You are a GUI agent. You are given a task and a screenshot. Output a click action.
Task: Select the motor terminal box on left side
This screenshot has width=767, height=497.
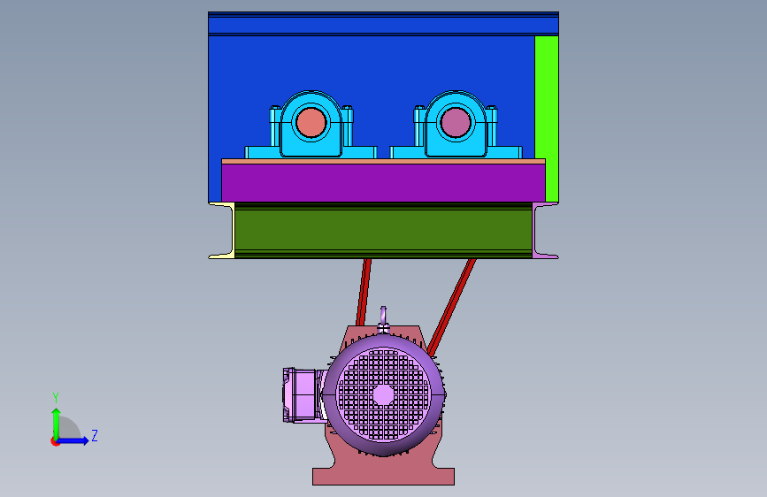pos(303,394)
